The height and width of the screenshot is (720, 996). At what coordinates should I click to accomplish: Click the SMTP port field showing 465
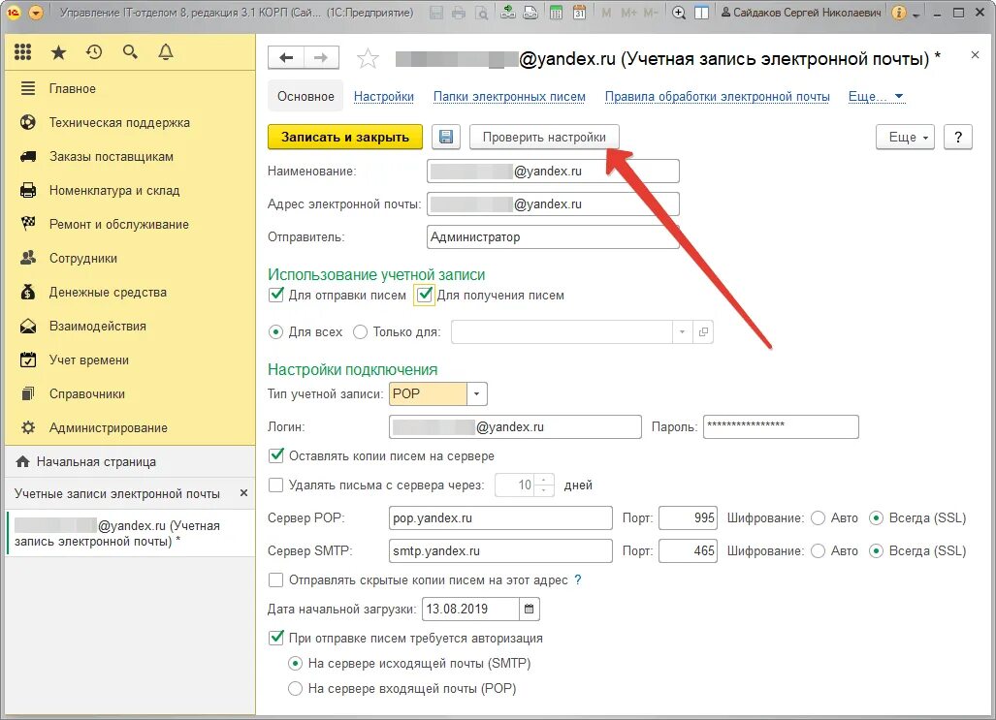[x=688, y=551]
